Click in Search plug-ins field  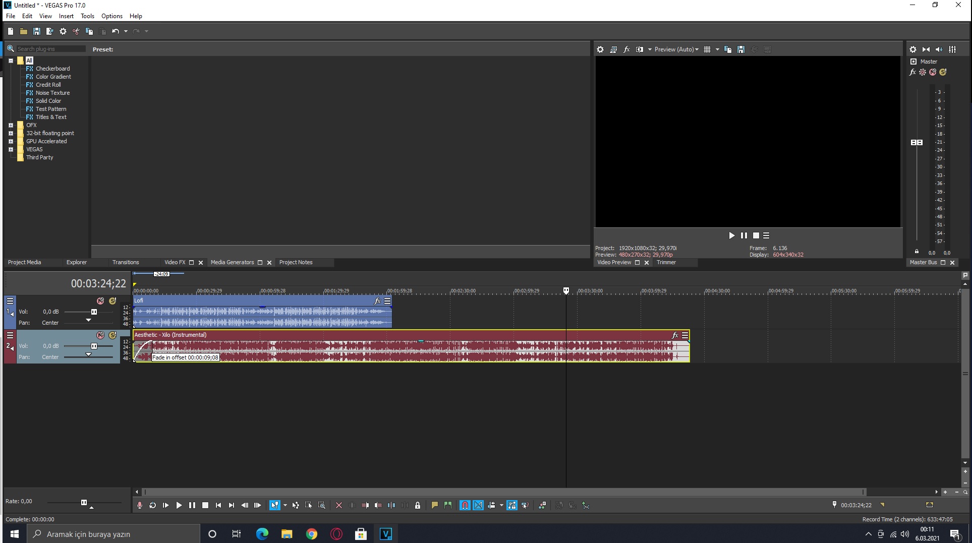coord(50,49)
